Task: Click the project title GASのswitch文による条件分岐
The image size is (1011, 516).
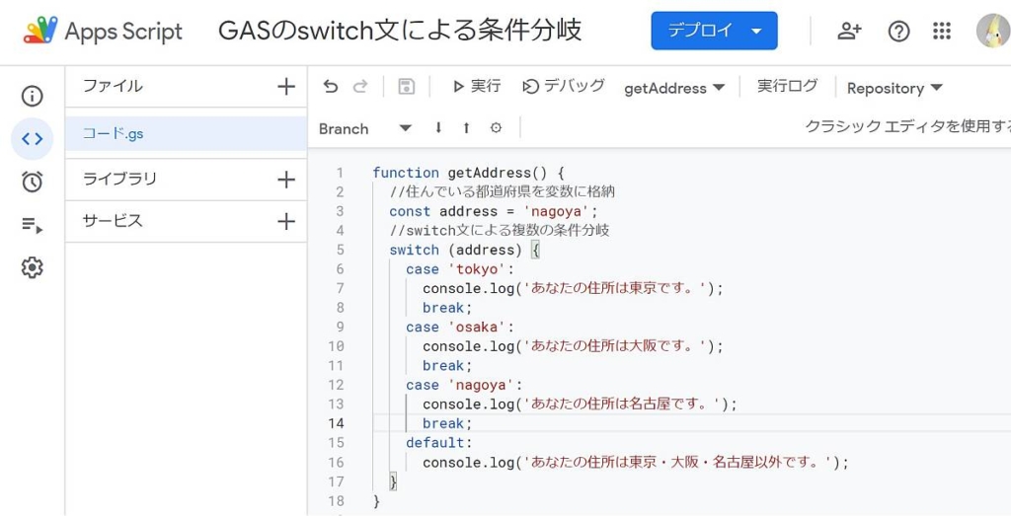Action: pyautogui.click(x=400, y=31)
